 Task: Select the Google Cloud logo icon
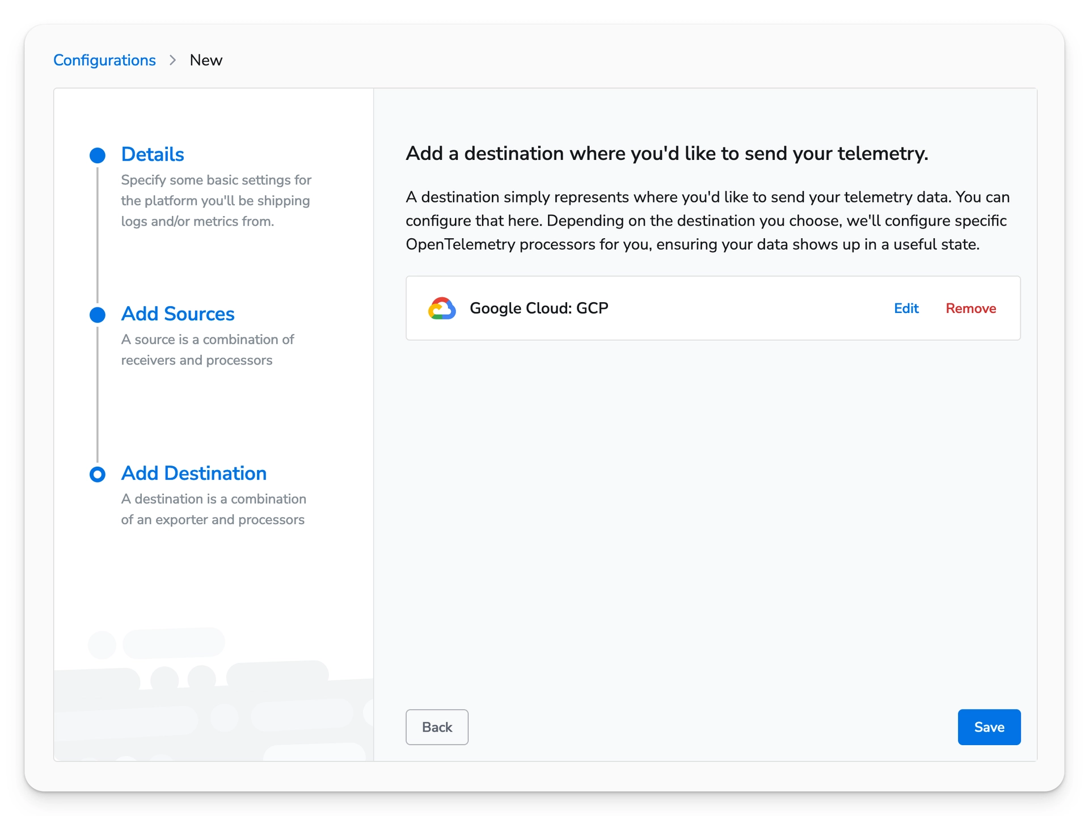[442, 308]
